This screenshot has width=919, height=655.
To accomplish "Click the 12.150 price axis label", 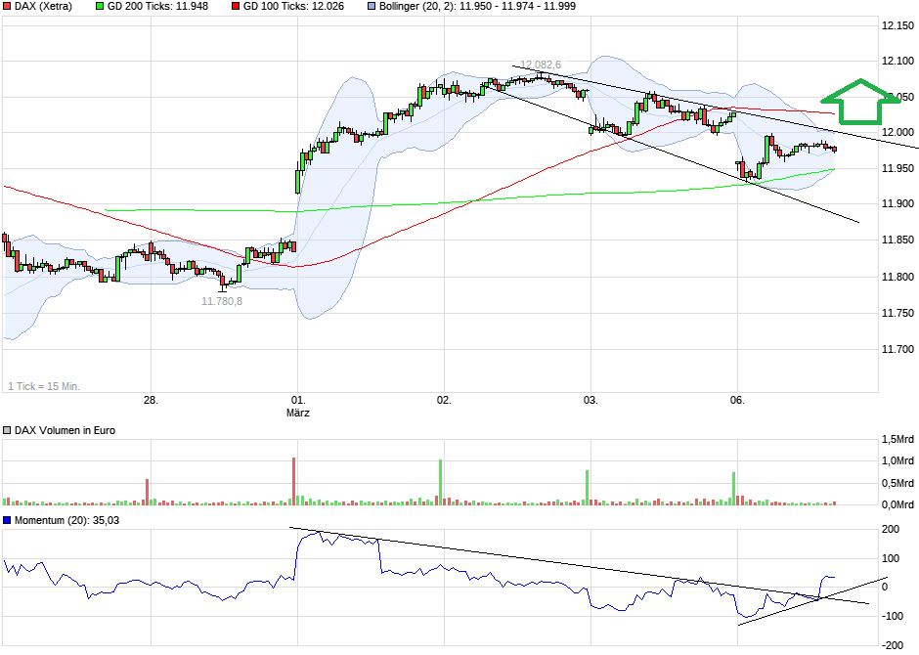I will click(897, 25).
